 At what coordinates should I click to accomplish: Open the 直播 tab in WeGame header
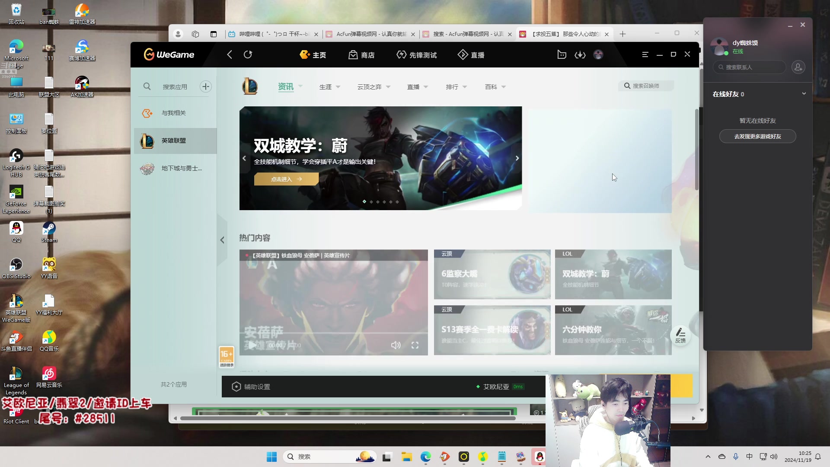tap(471, 55)
